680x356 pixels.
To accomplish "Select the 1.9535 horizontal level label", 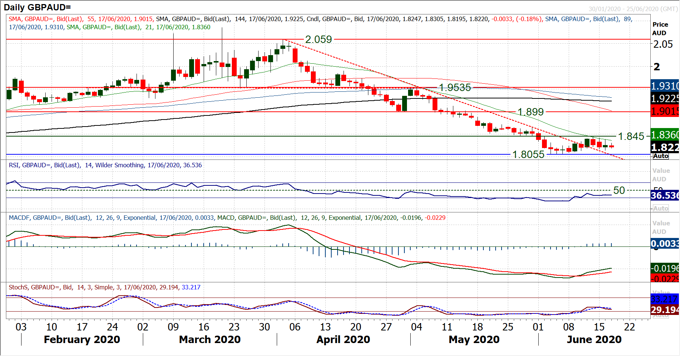I will [x=455, y=88].
